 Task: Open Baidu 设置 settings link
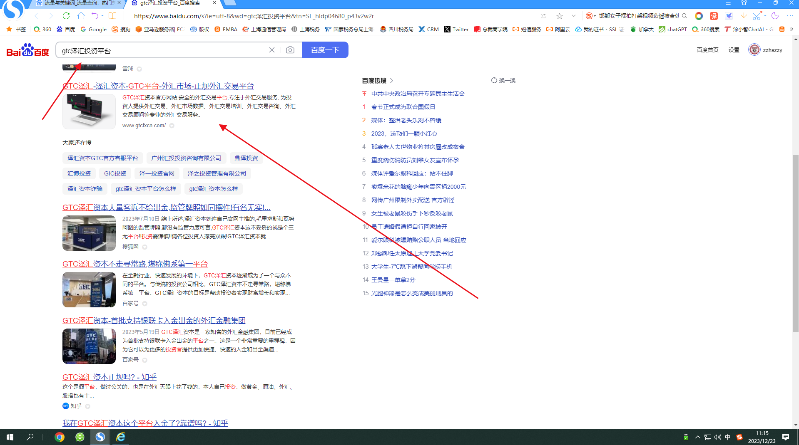(733, 49)
